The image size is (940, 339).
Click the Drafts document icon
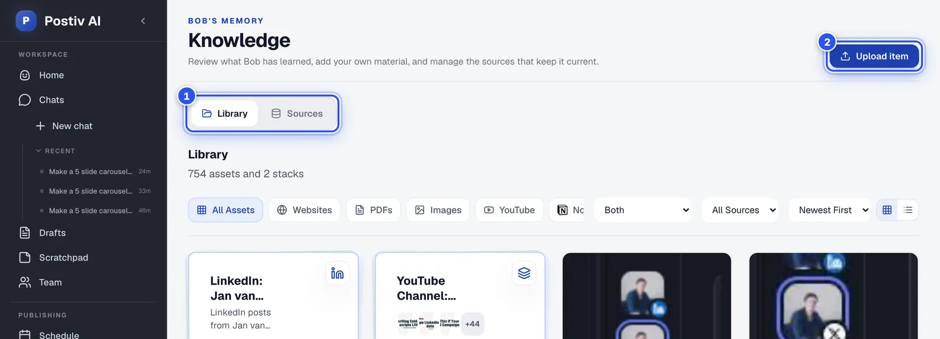click(x=25, y=233)
